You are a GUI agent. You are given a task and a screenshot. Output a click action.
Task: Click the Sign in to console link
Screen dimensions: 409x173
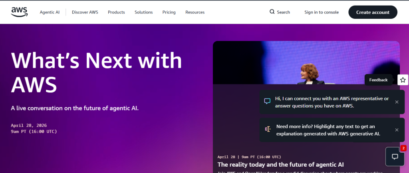click(x=322, y=12)
